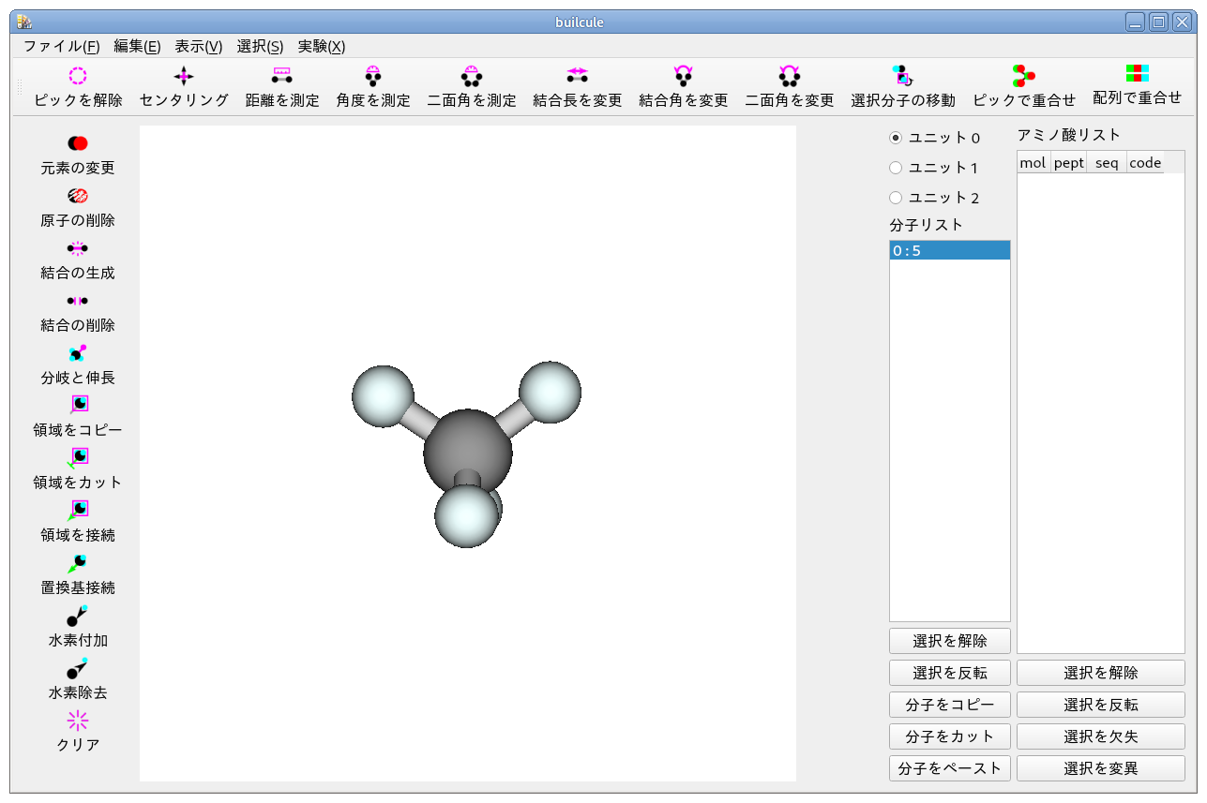Select the 元素の変更 (change element) tool

tap(77, 155)
